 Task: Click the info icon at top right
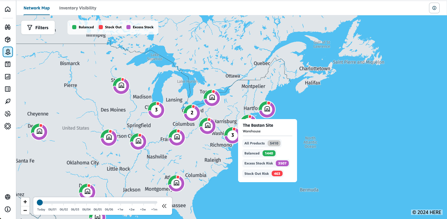click(x=434, y=8)
